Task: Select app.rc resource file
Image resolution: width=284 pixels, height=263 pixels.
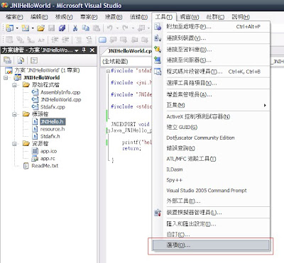Action: click(x=48, y=158)
